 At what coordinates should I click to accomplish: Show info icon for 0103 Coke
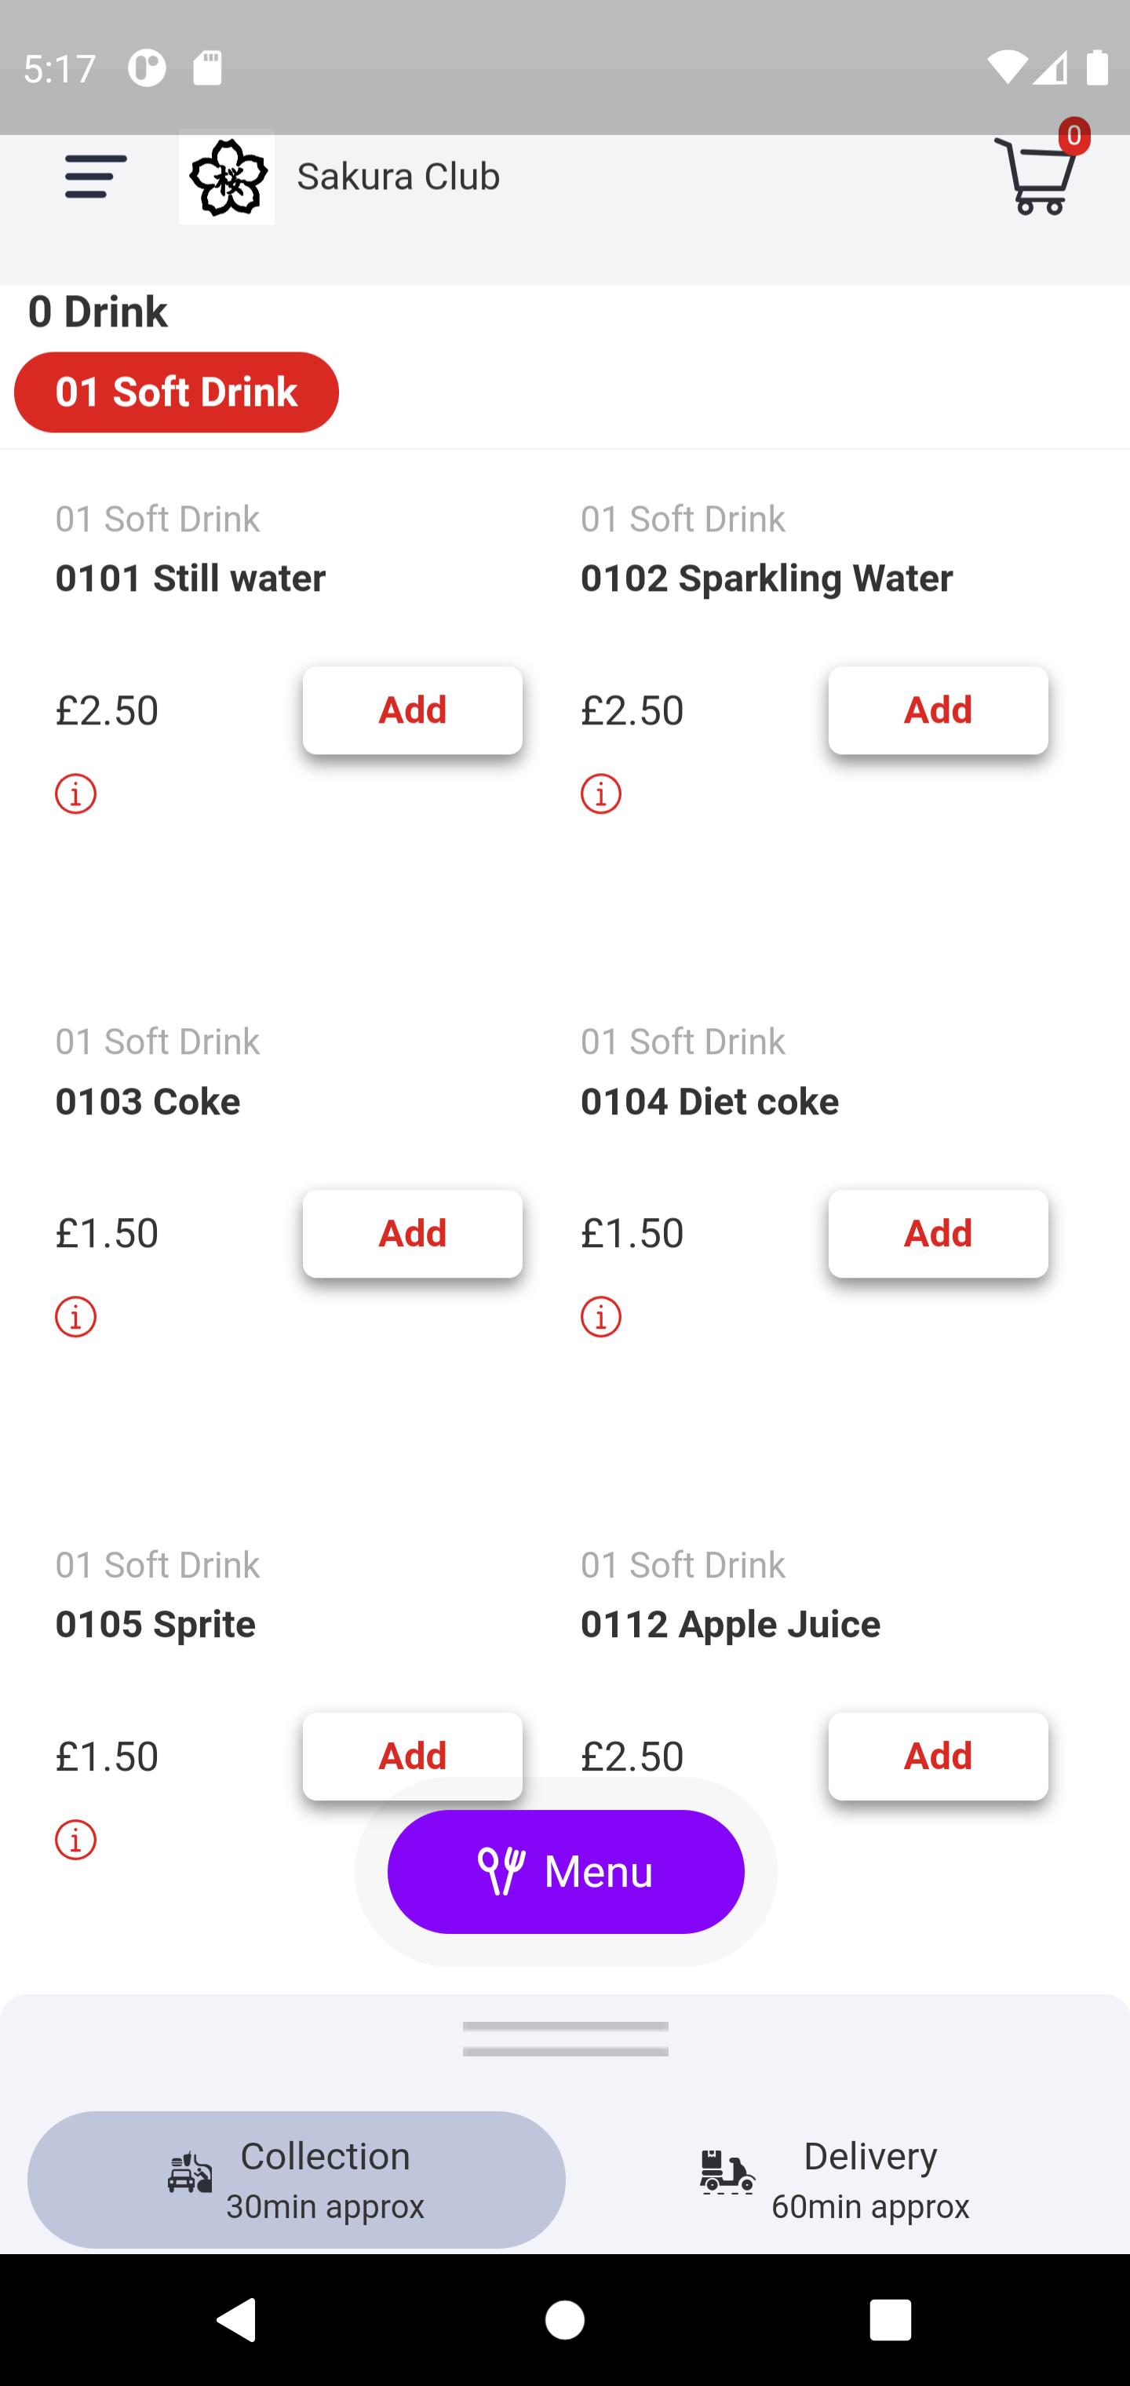tap(76, 1317)
